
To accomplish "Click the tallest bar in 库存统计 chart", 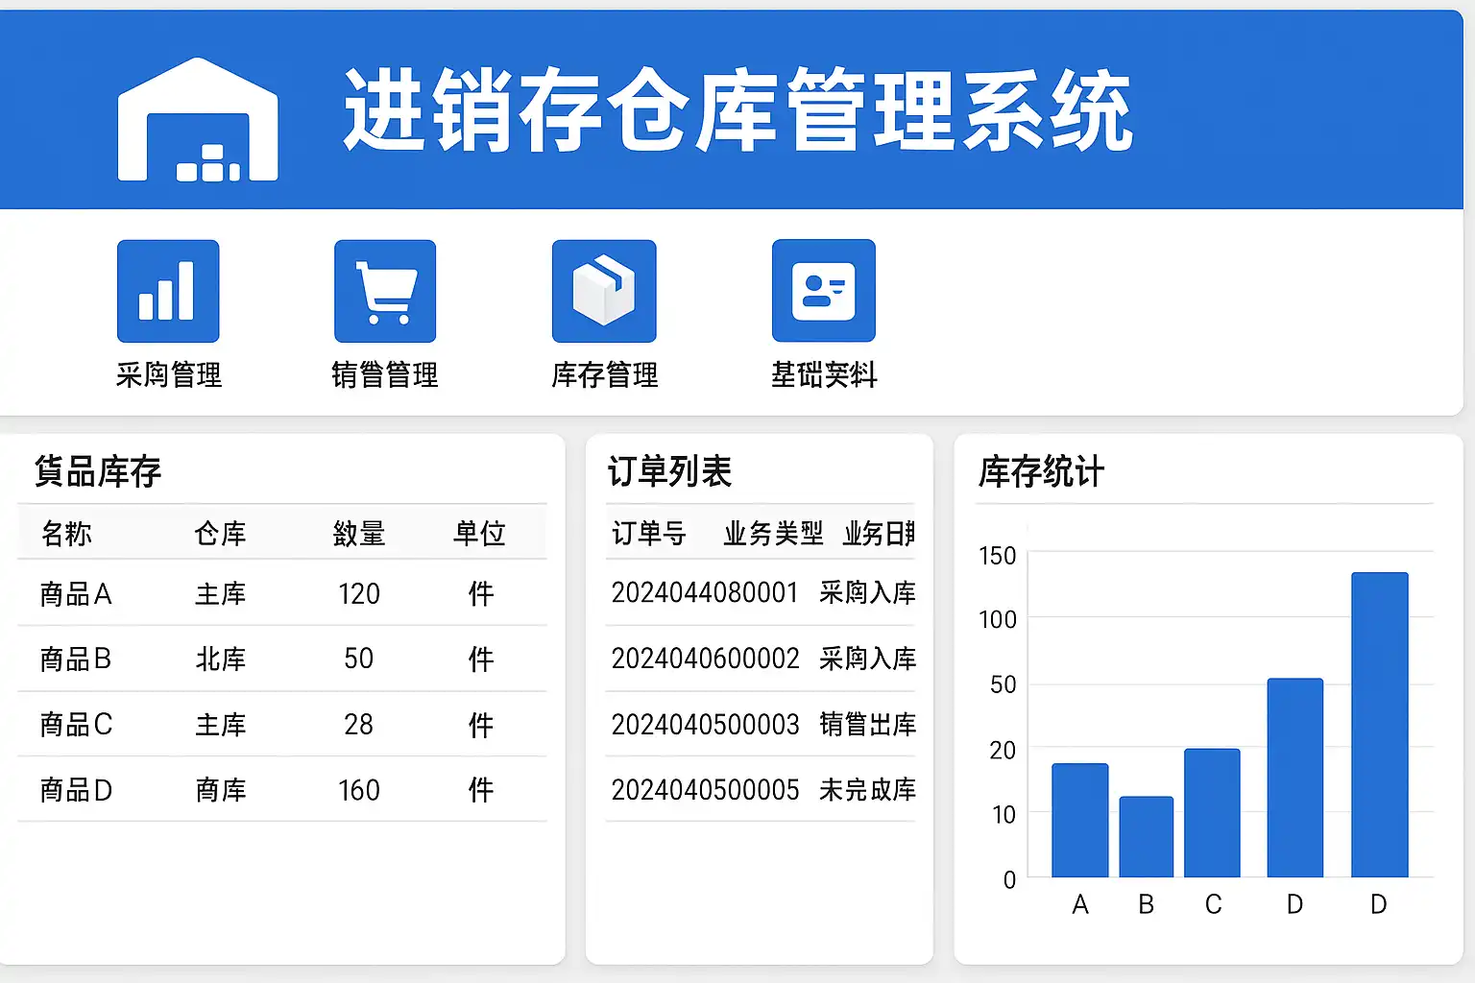I will [x=1379, y=725].
